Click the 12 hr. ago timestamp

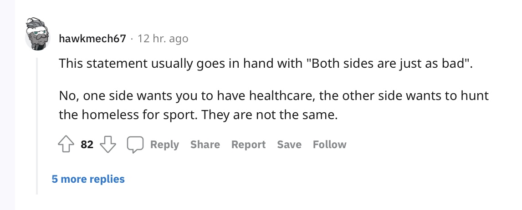click(x=163, y=39)
